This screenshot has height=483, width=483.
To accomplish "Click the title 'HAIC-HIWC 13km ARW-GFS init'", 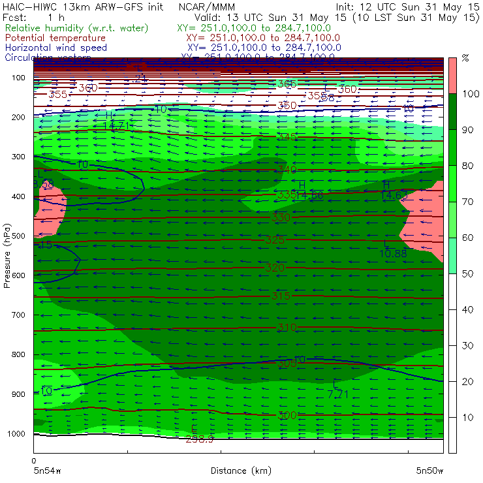I will (x=83, y=7).
